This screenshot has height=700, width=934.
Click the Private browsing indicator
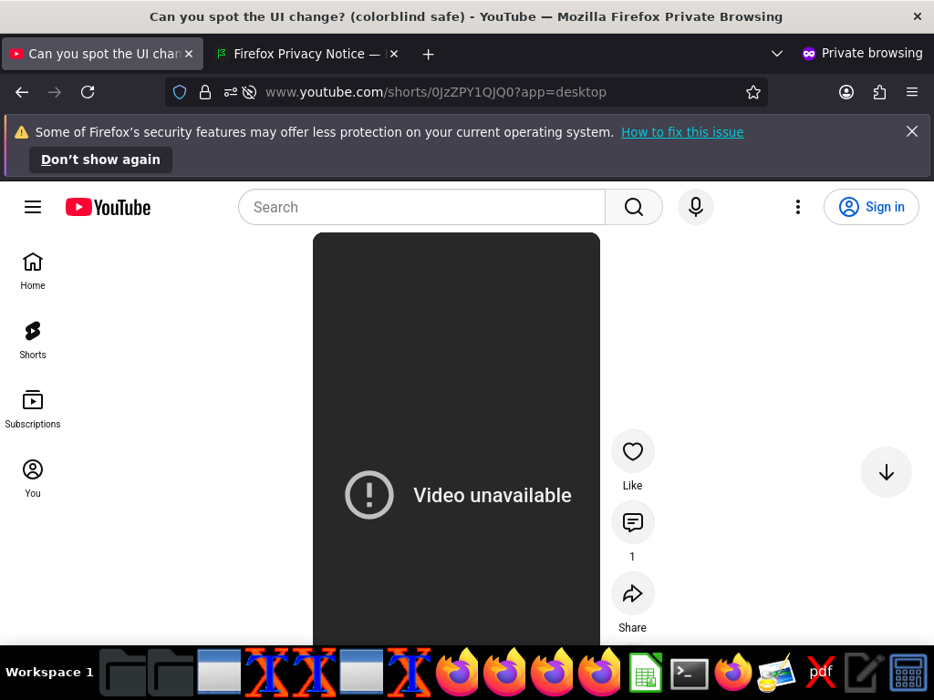(x=862, y=54)
